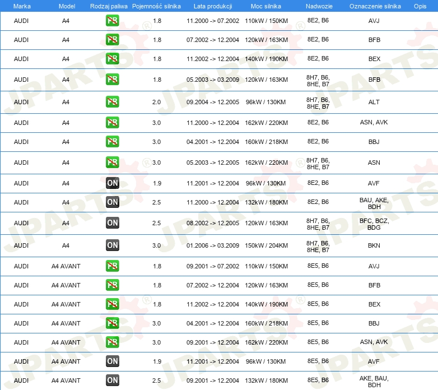Click the ON icon in the A4 BFC, BCZ, BDG row

(112, 223)
